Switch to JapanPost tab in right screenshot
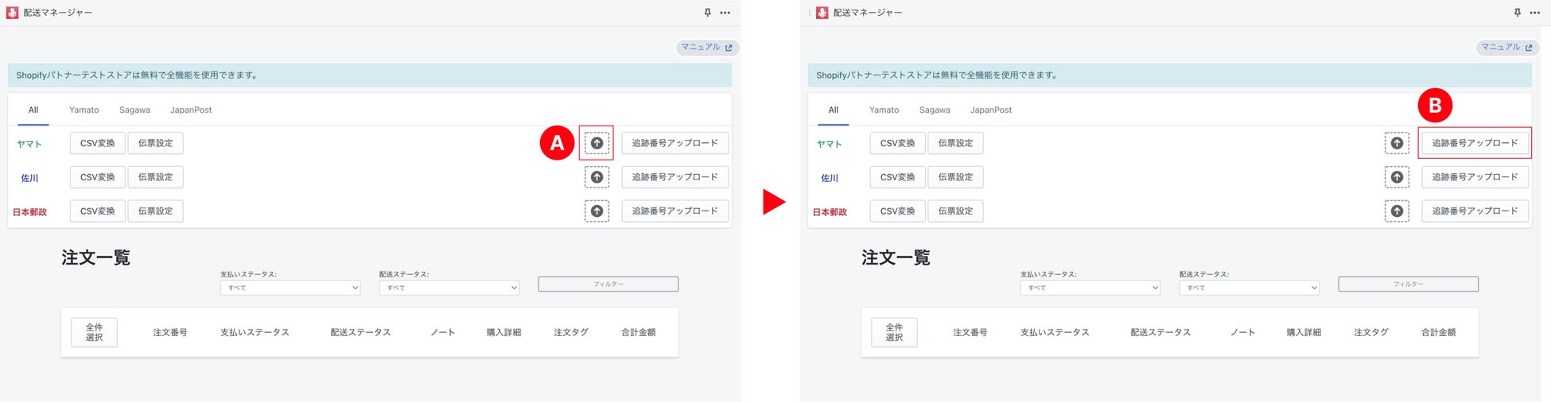Image resolution: width=1551 pixels, height=402 pixels. (x=991, y=110)
